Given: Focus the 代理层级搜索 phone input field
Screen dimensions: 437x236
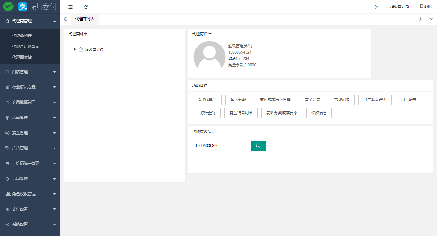Looking at the screenshot, I should (218, 146).
